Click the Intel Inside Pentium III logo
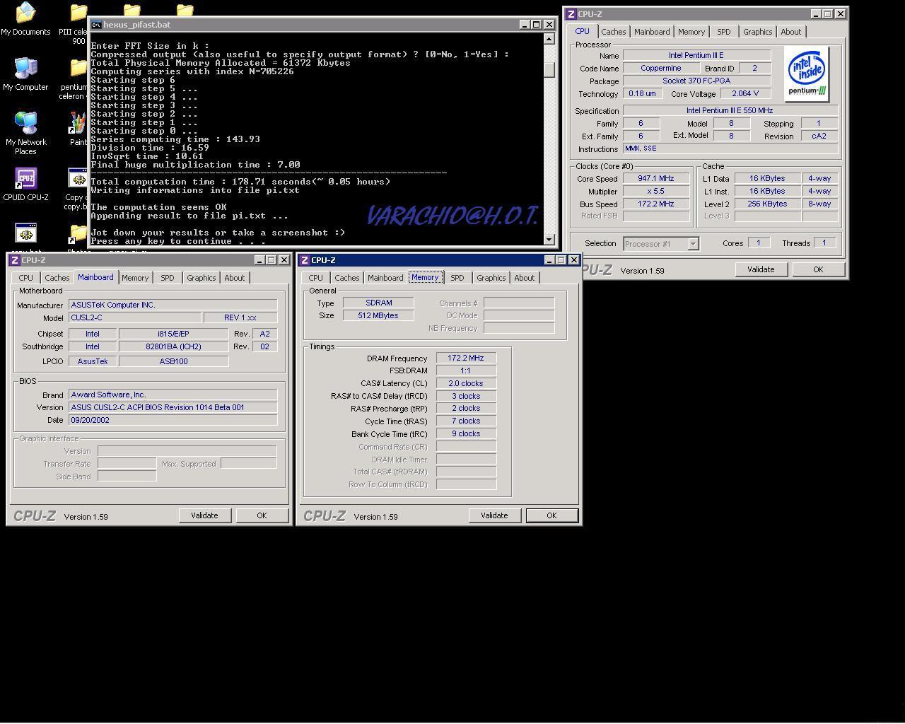 (x=807, y=74)
